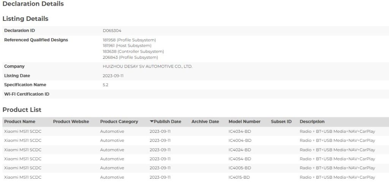
Task: Click the Product Website column header
Action: pos(71,122)
